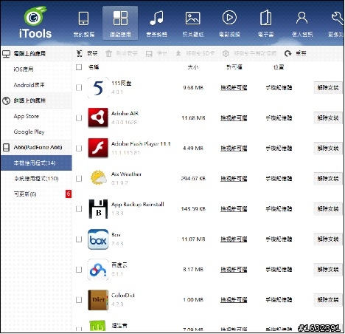The height and width of the screenshot is (334, 345).
Task: Click the Refresh circular arrow icon
Action: (x=287, y=53)
